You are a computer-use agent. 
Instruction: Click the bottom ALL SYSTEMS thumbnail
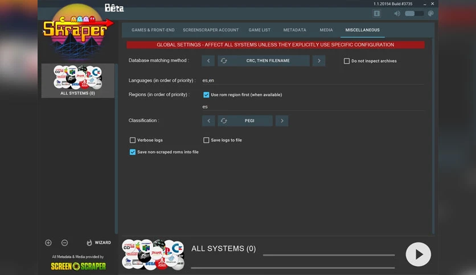(x=153, y=255)
